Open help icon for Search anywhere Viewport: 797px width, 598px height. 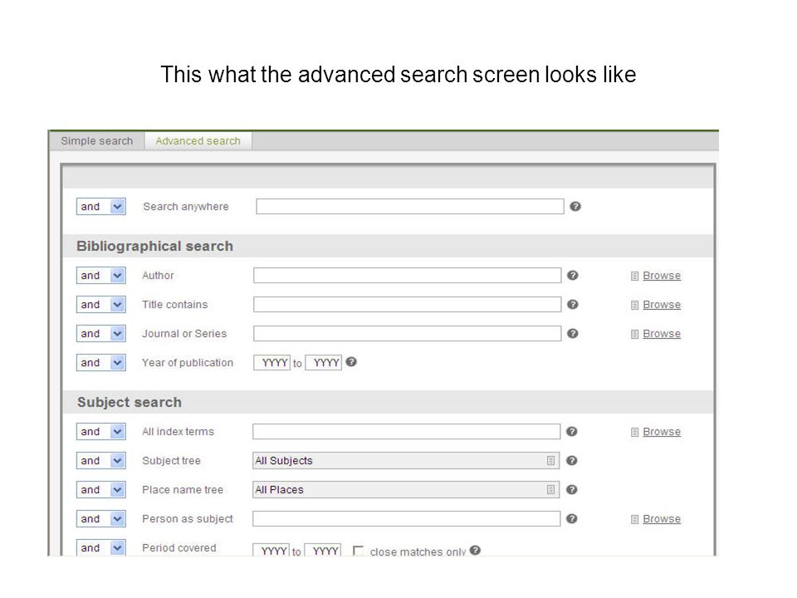point(575,207)
